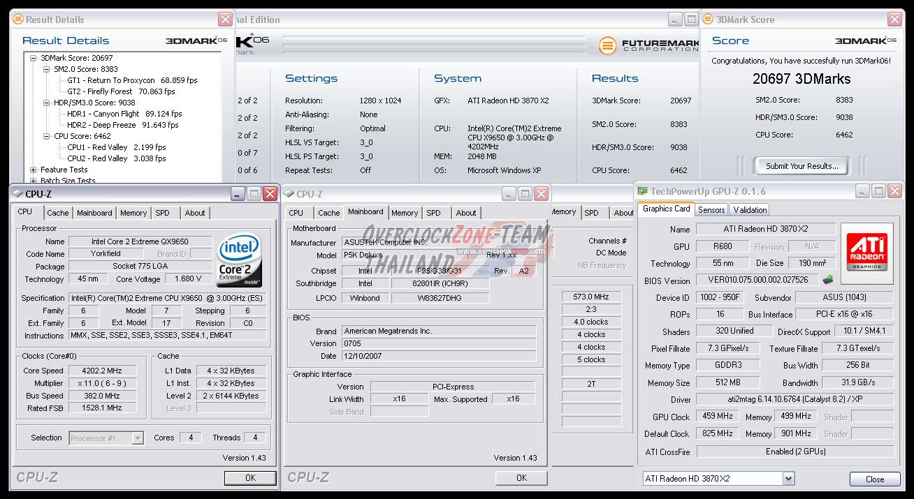Click 3DMark06 logo in Score window
This screenshot has height=499, width=914.
(x=866, y=40)
